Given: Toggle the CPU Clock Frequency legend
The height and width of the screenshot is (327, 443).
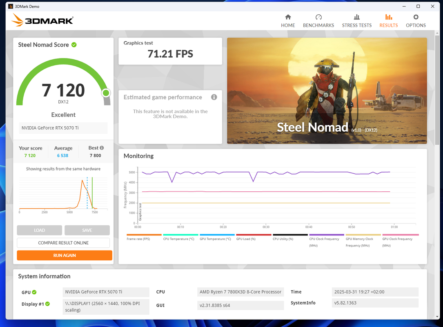Looking at the screenshot, I should (327, 240).
